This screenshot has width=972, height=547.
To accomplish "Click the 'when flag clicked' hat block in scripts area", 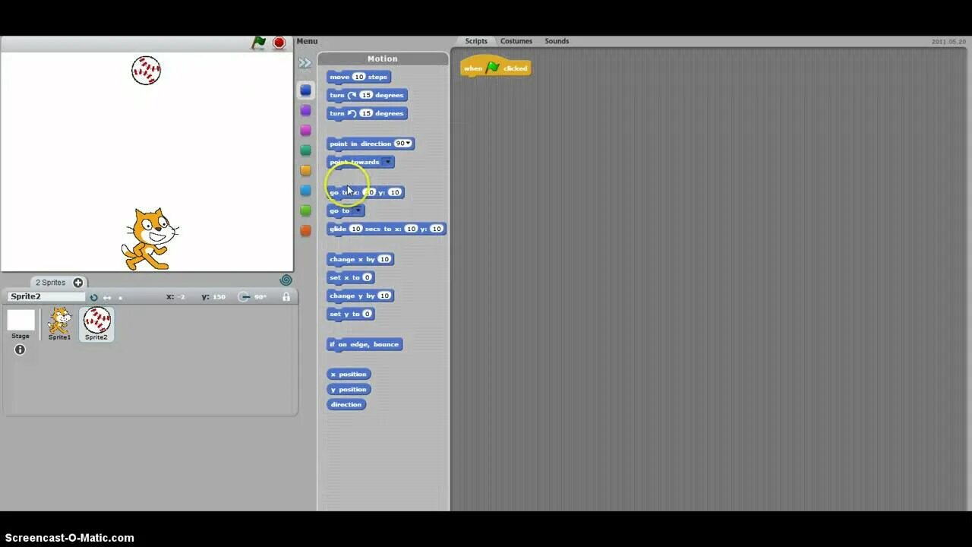I will (x=495, y=67).
